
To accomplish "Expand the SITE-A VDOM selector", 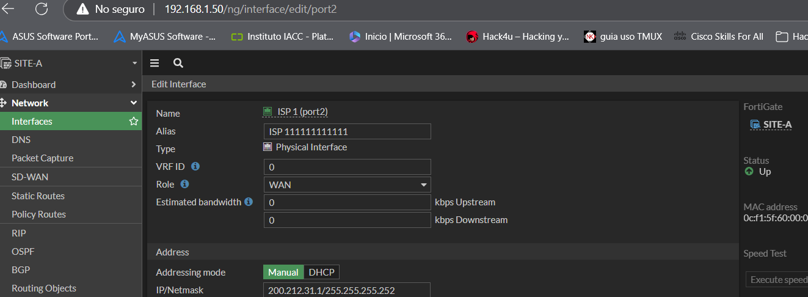I will 134,64.
